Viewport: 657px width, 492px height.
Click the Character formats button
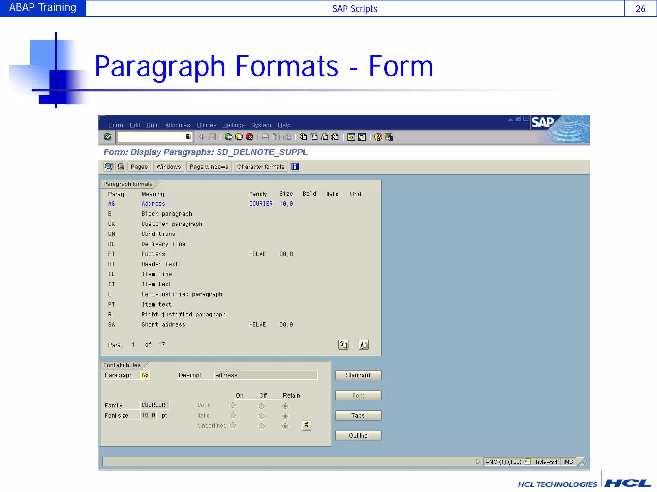tap(260, 167)
